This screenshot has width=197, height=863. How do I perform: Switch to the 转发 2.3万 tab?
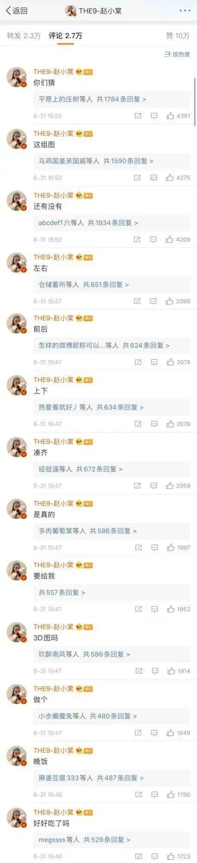pos(24,36)
